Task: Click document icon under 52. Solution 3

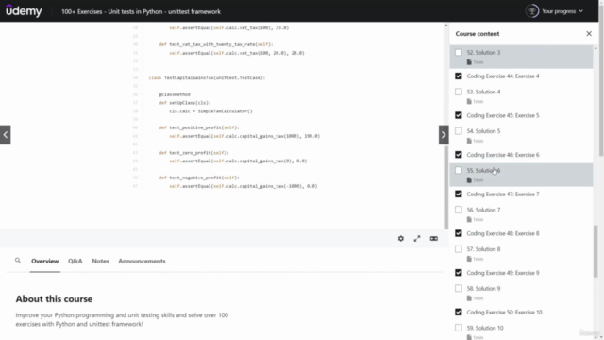Action: click(x=469, y=62)
